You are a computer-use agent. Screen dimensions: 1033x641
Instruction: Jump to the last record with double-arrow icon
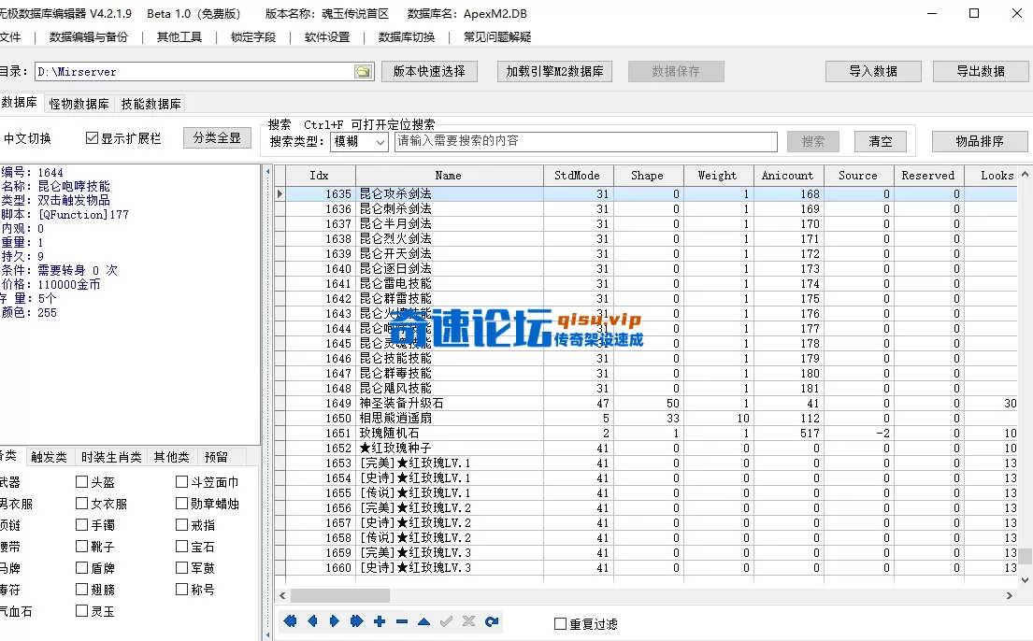click(357, 620)
